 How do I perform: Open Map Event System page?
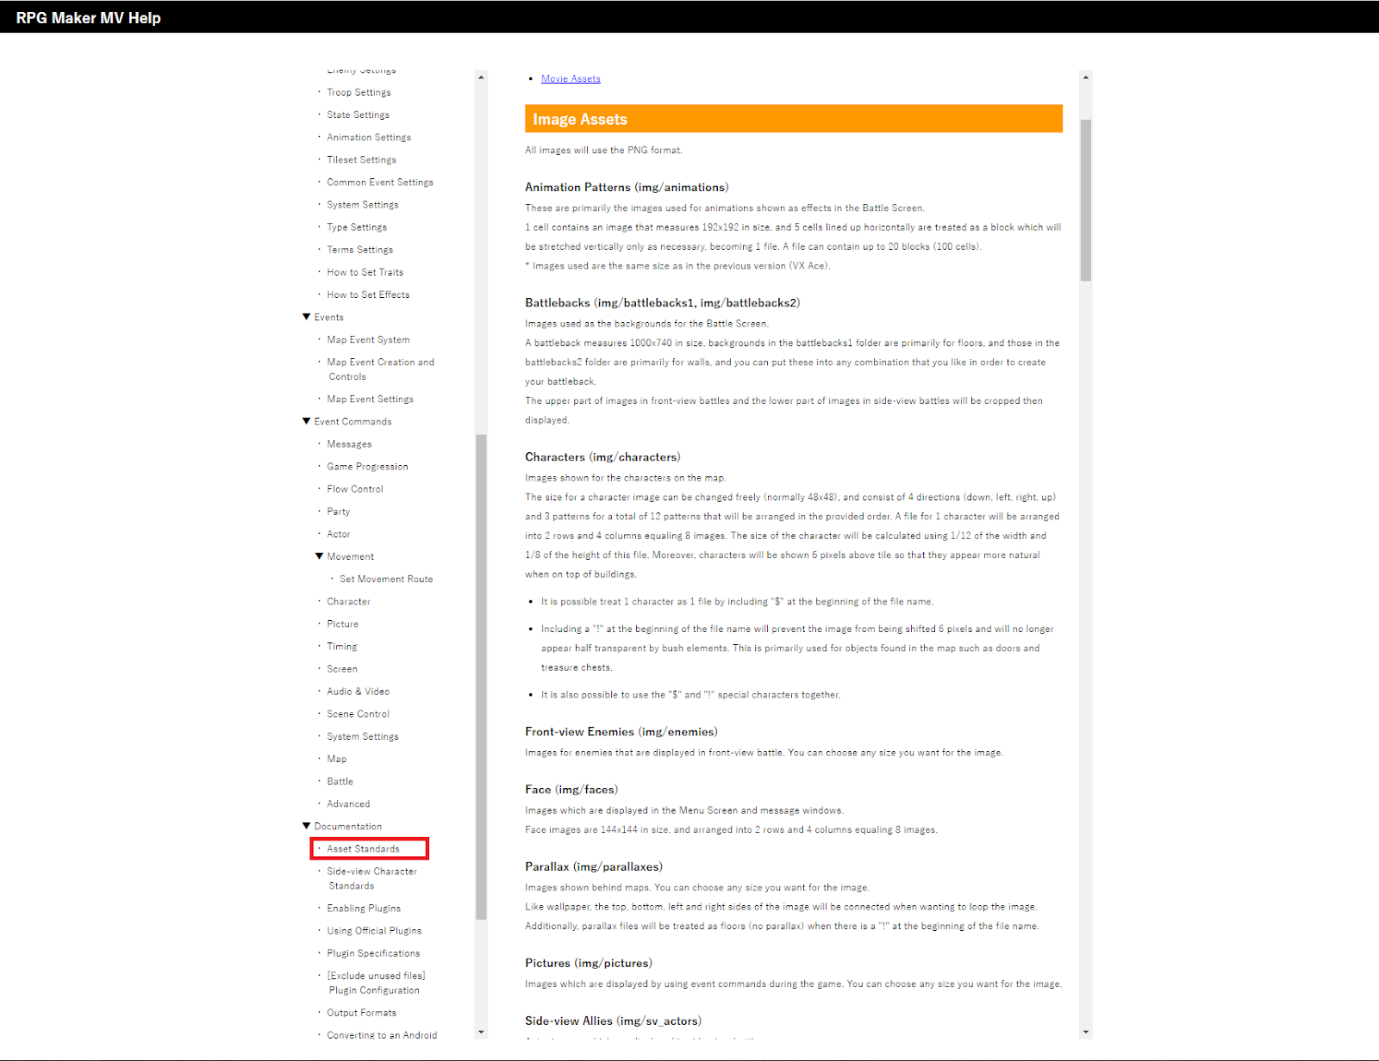[x=368, y=339]
